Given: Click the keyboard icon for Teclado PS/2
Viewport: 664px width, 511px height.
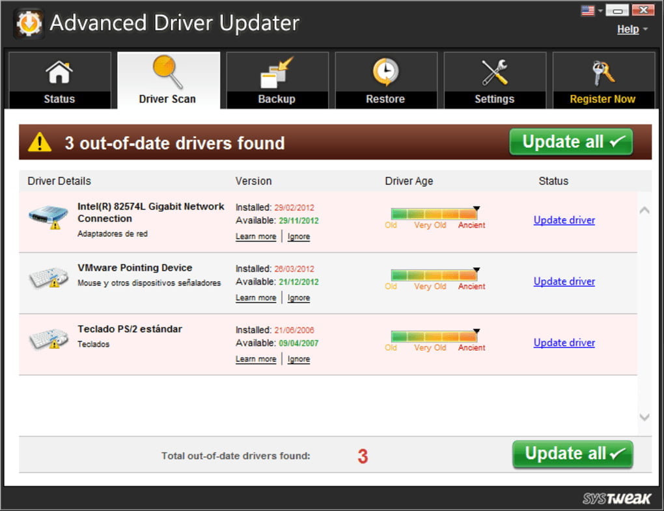Looking at the screenshot, I should pos(48,338).
